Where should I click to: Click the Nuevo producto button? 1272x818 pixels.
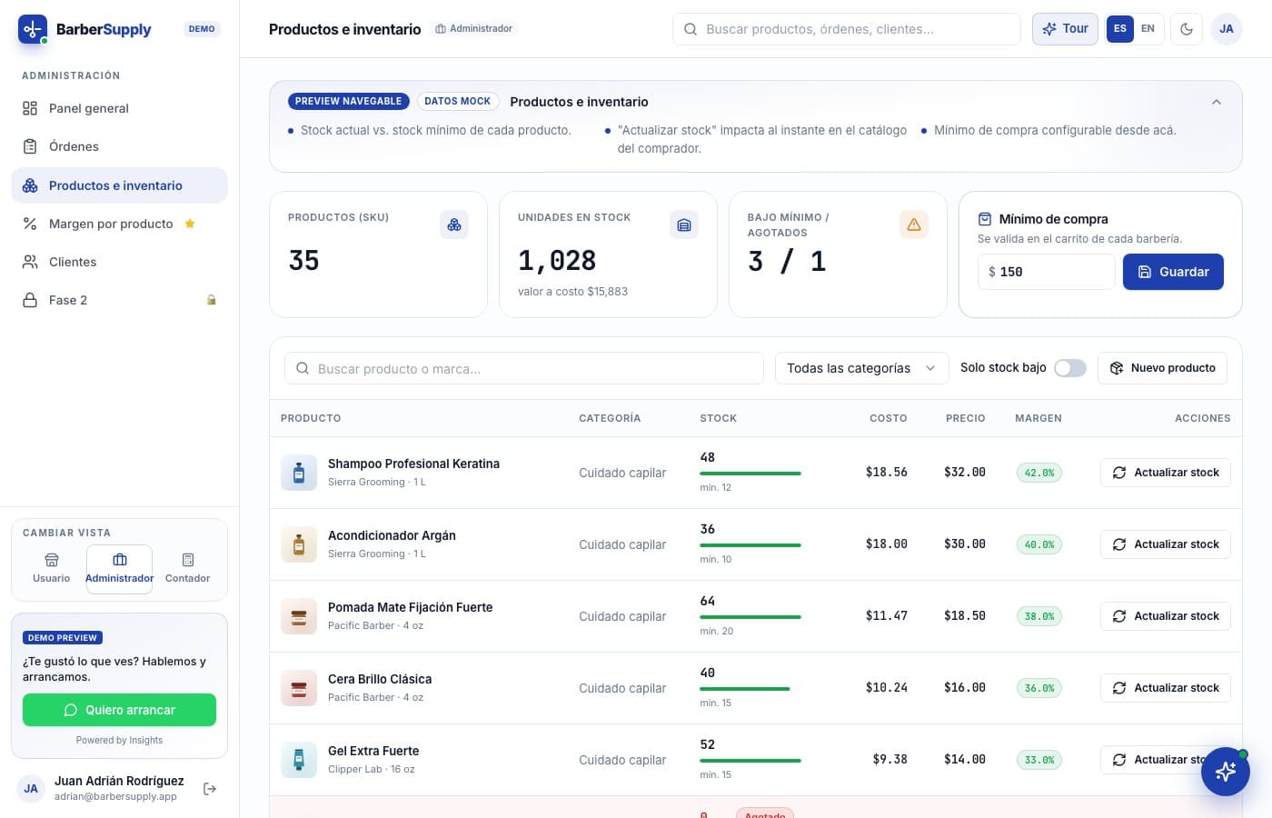1163,368
